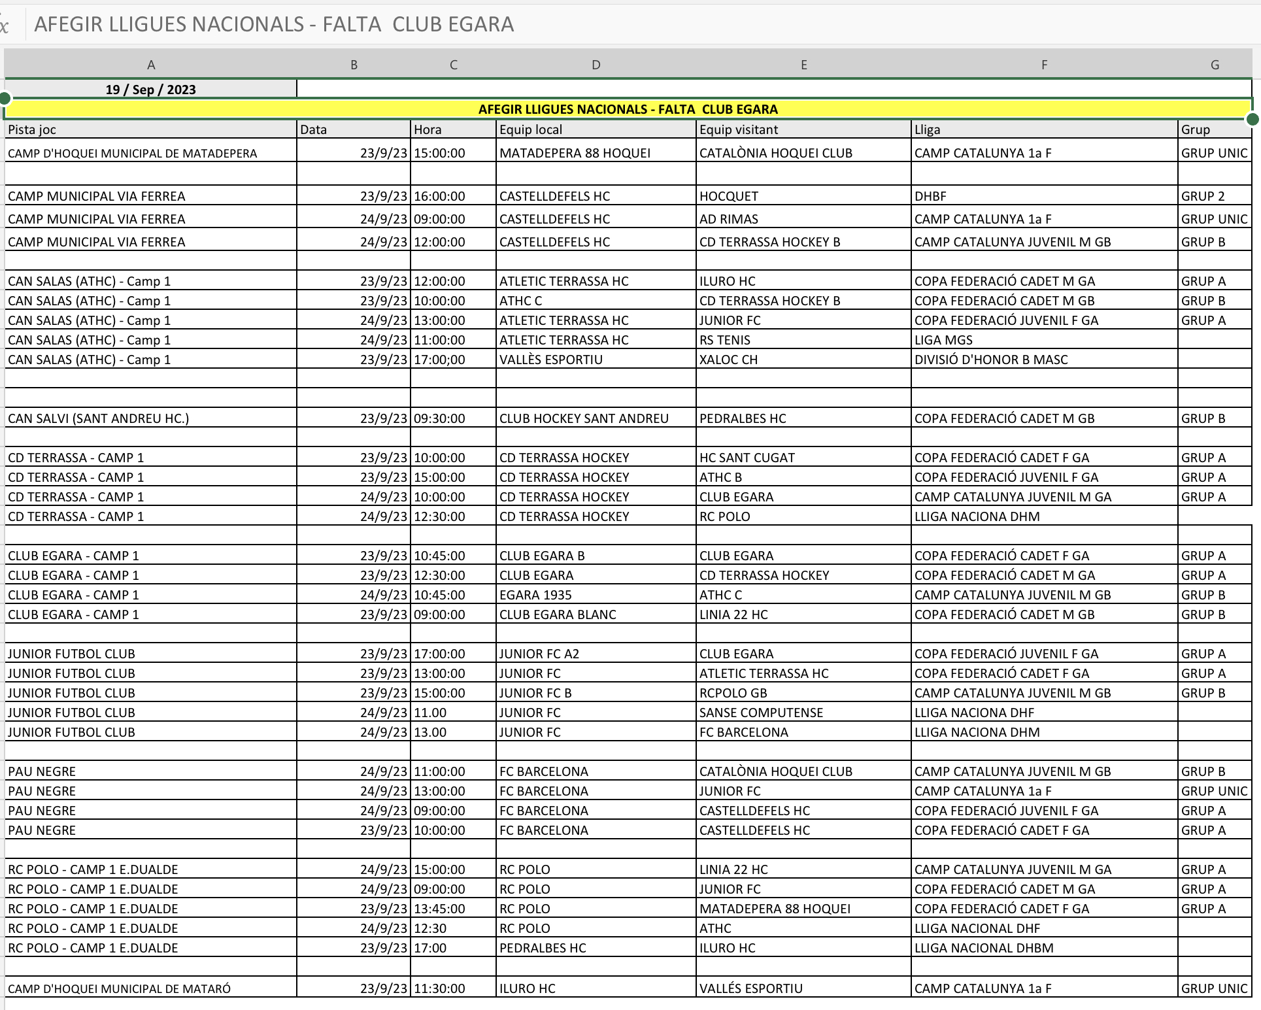Screen dimensions: 1261x1010
Task: Select cell CLUB HOCKEY SANT ANDREU
Action: 596,418
